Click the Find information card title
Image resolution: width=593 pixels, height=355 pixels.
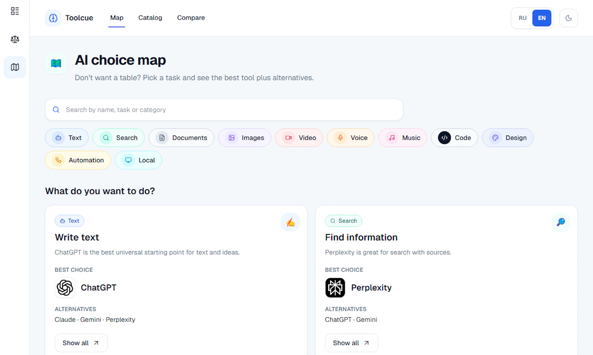click(x=361, y=237)
